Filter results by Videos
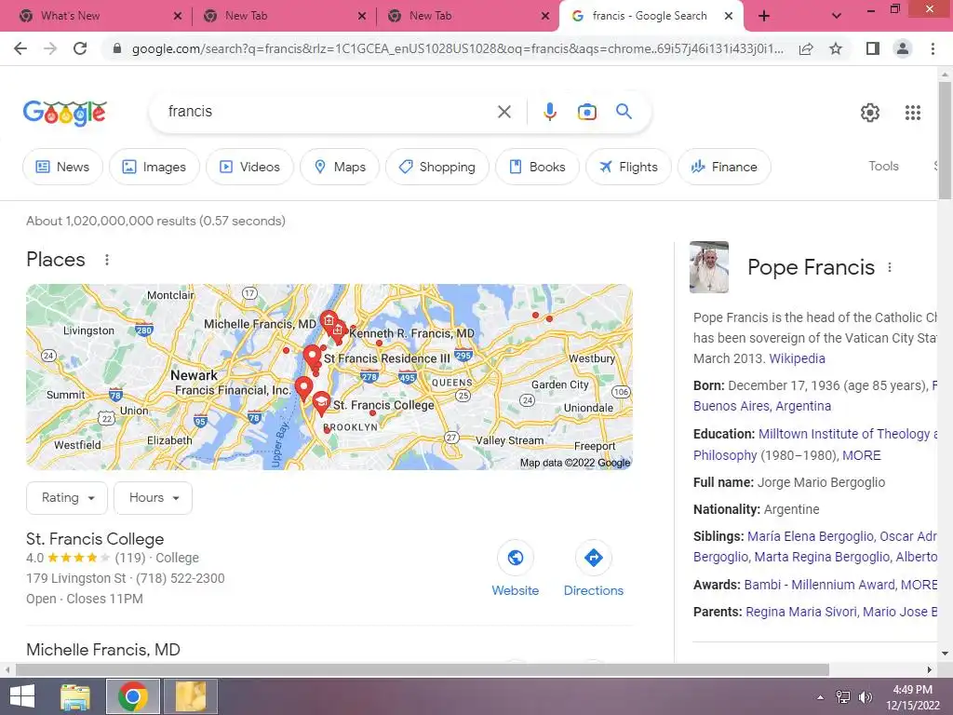 point(249,167)
